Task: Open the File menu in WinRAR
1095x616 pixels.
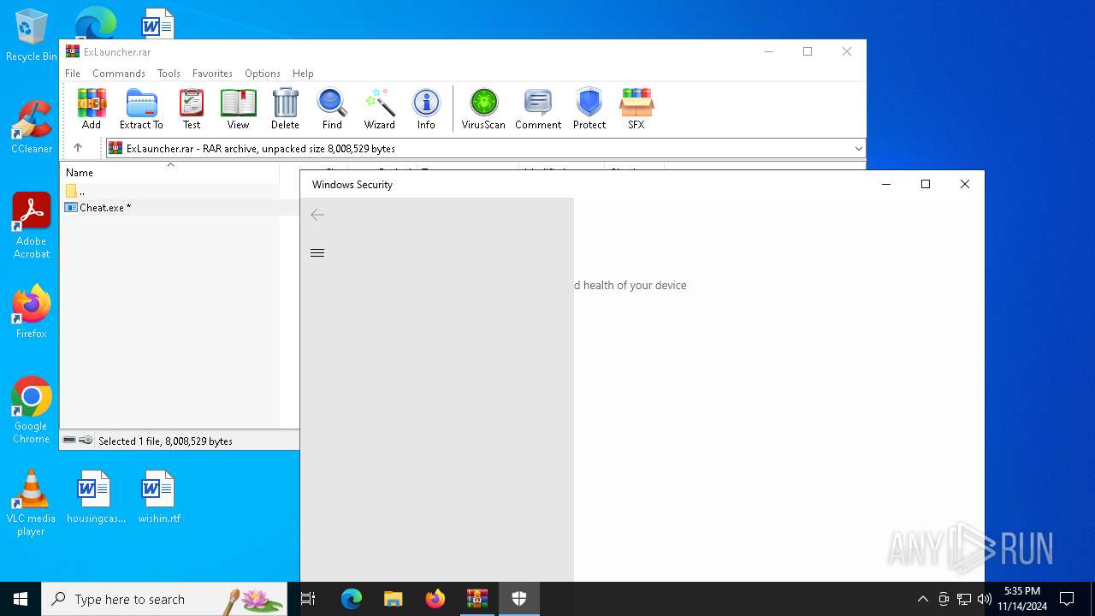Action: (73, 74)
